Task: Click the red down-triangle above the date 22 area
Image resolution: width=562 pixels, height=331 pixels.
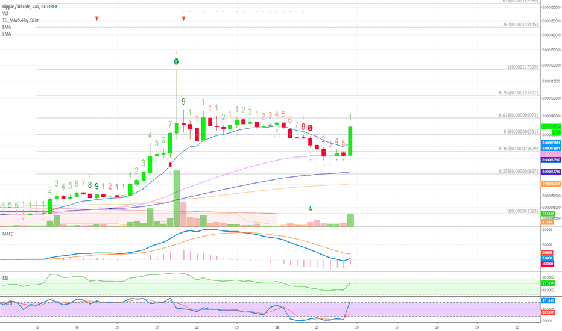Action: coord(183,19)
